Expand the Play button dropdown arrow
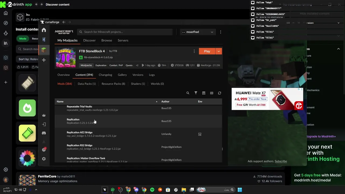345x194 pixels. tap(219, 51)
